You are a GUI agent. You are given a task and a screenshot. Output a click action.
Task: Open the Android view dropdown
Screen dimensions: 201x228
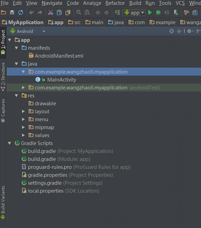point(28,31)
